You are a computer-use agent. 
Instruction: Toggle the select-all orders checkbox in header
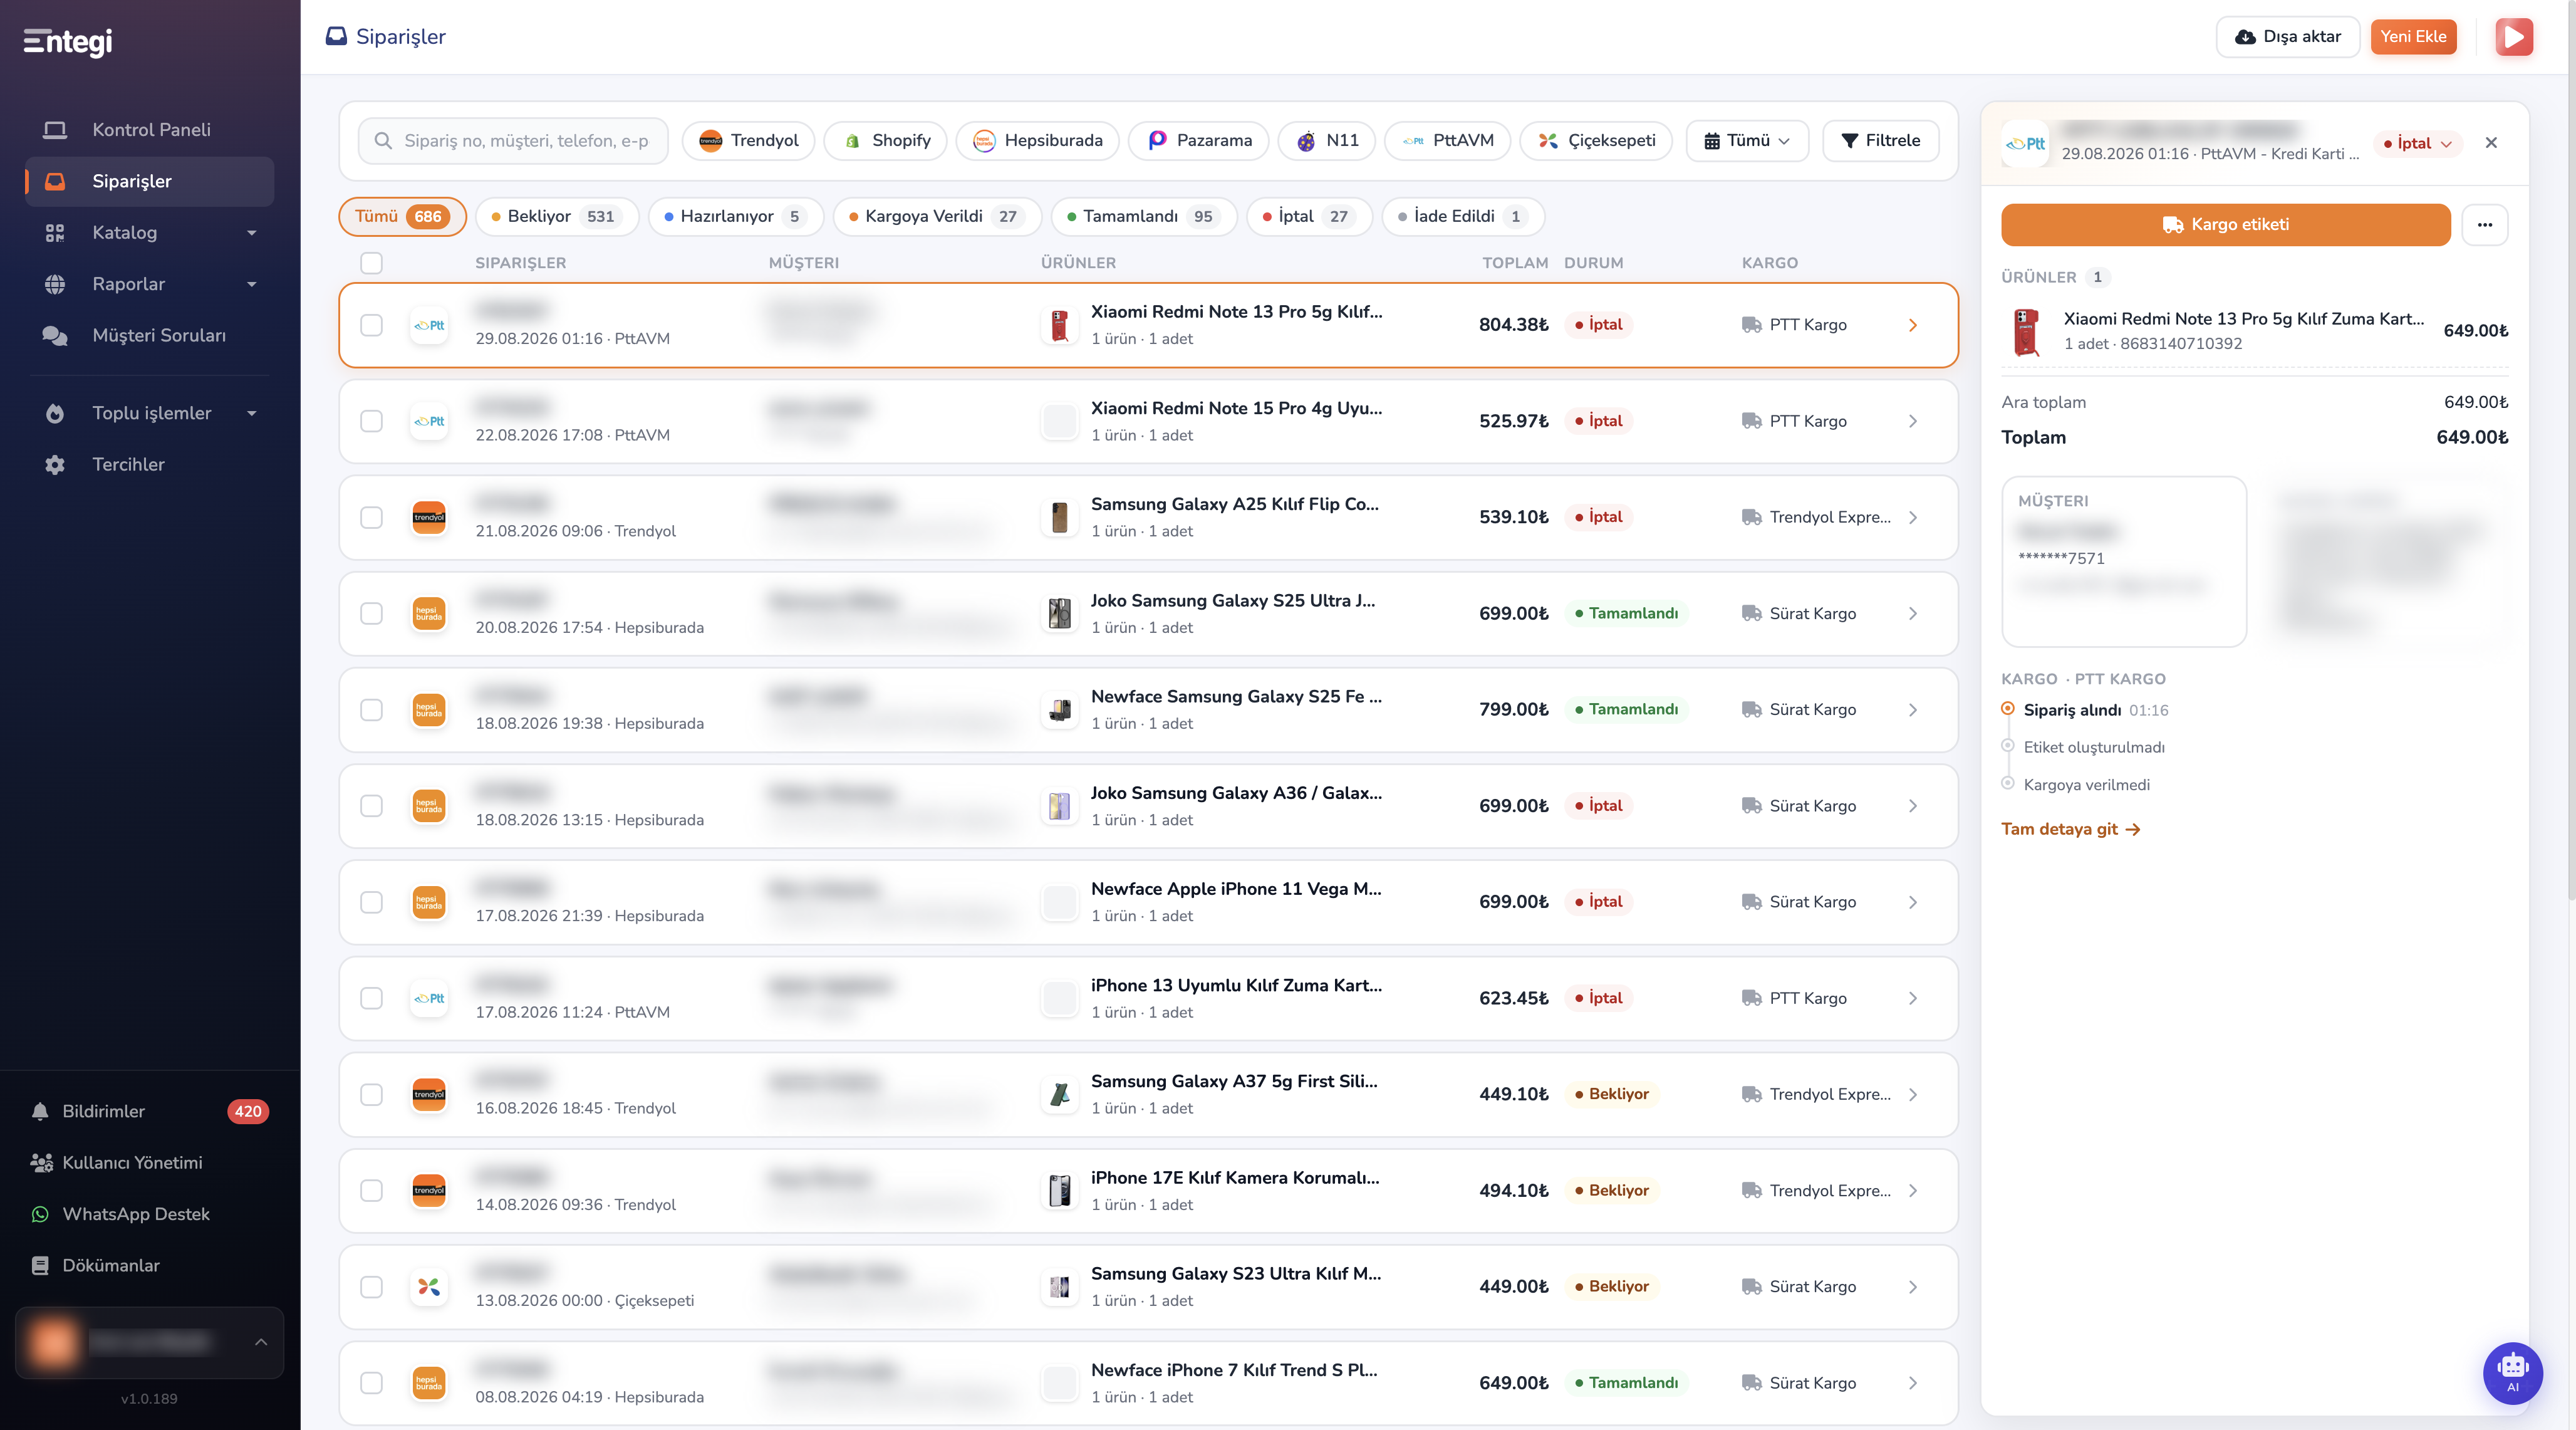click(x=371, y=263)
